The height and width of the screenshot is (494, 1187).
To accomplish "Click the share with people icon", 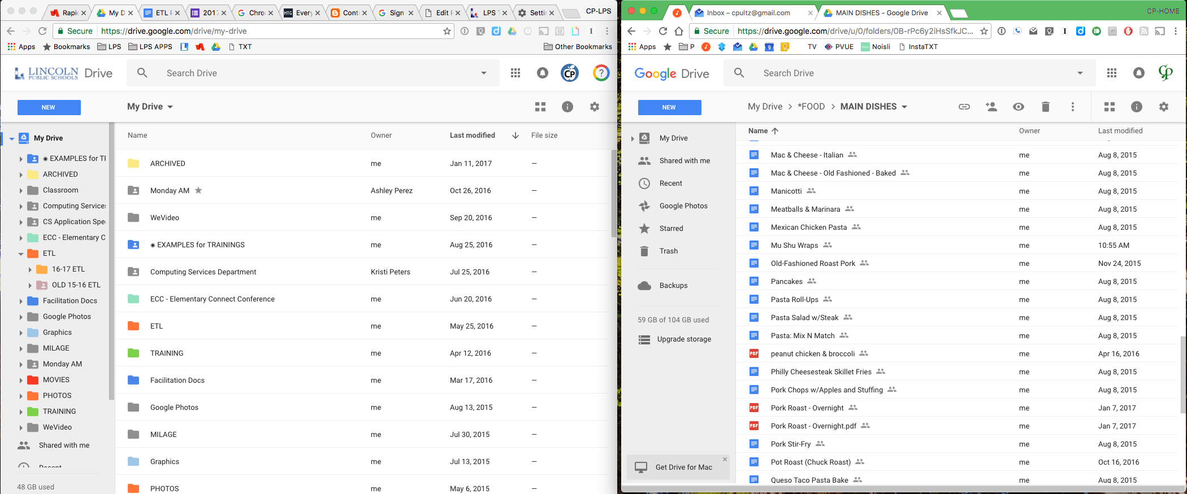I will click(991, 107).
